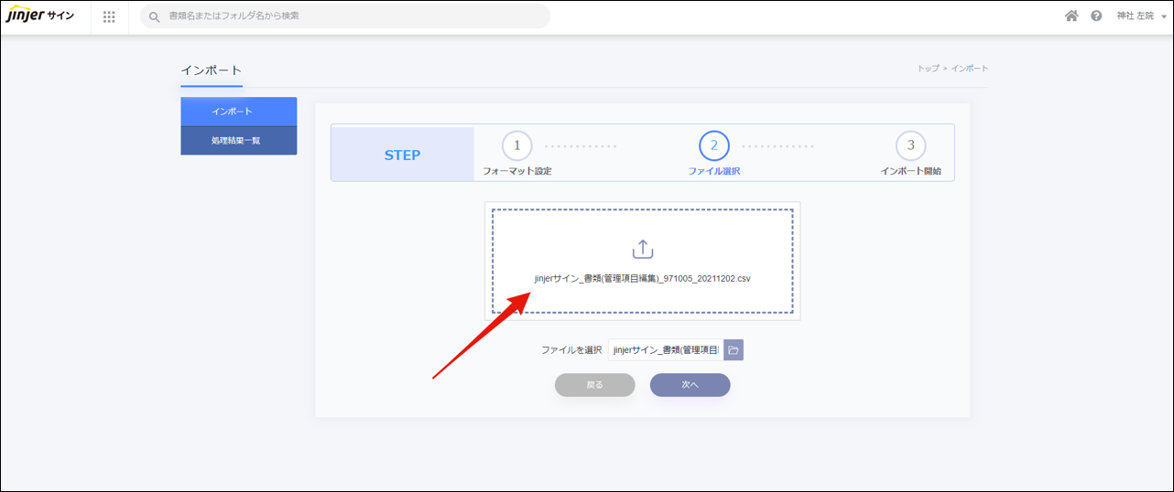Screen dimensions: 1174x492
Task: Open the 処理結果一覧 sidebar tab
Action: coord(238,141)
